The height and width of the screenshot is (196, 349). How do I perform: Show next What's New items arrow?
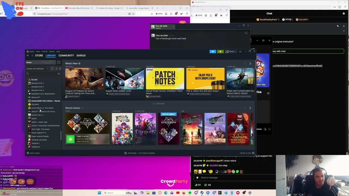point(250,64)
